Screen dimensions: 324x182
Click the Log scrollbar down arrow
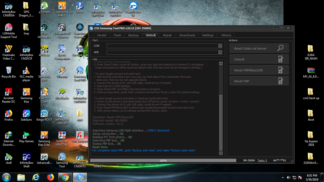point(221,153)
